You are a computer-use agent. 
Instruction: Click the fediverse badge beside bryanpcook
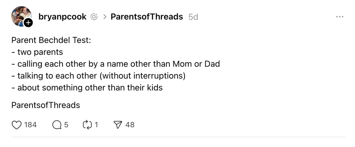(x=94, y=17)
